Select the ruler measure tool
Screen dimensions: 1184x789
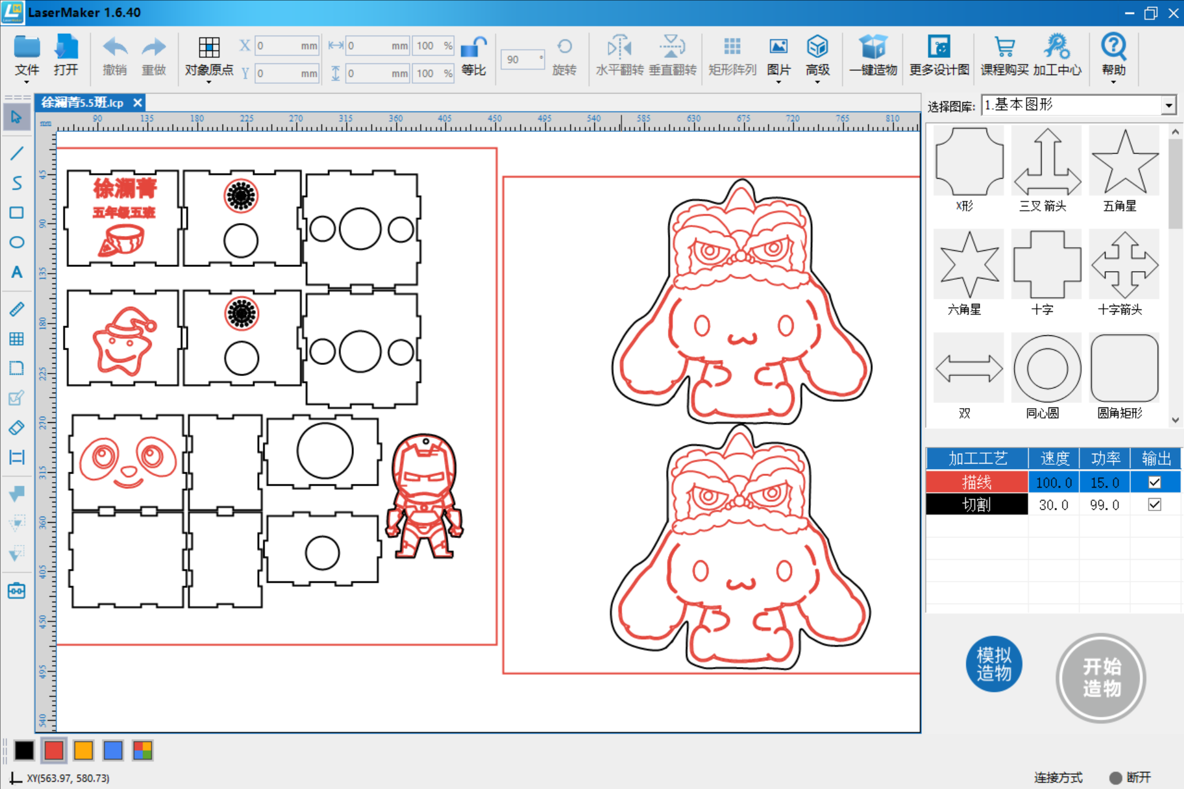[17, 309]
